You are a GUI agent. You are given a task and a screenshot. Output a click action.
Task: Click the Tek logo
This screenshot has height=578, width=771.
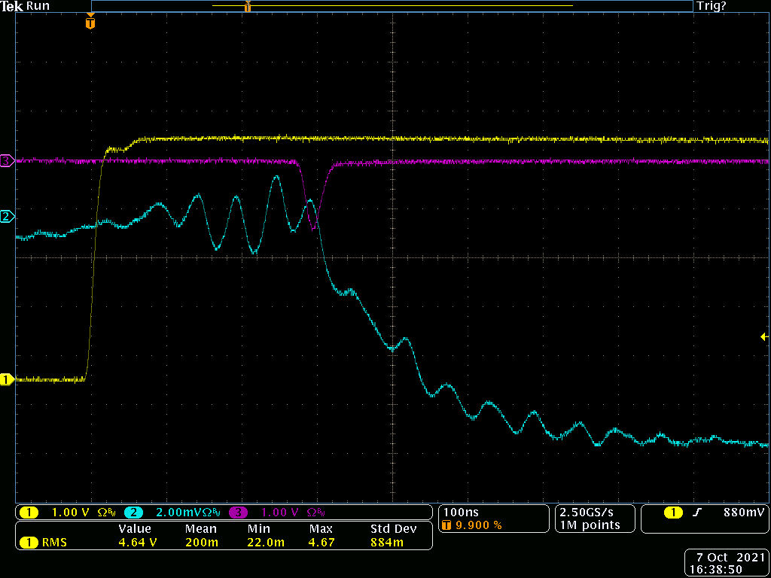12,6
